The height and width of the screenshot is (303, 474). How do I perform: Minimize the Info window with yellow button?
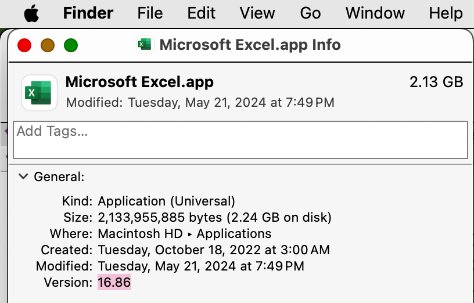[x=48, y=45]
